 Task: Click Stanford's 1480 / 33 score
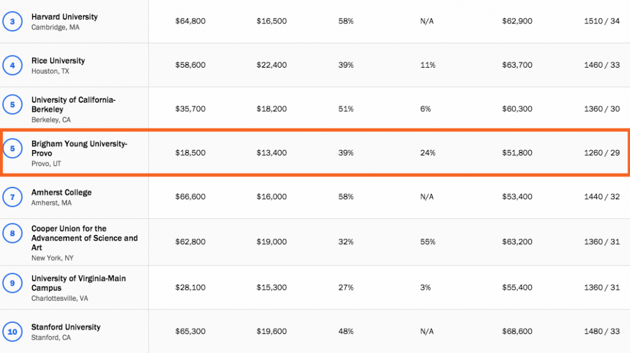click(x=602, y=331)
